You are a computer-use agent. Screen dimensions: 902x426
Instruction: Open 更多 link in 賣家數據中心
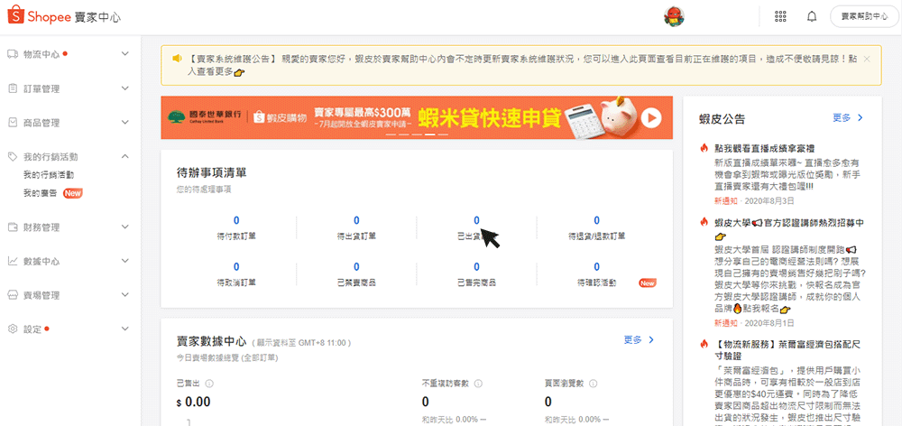point(639,339)
